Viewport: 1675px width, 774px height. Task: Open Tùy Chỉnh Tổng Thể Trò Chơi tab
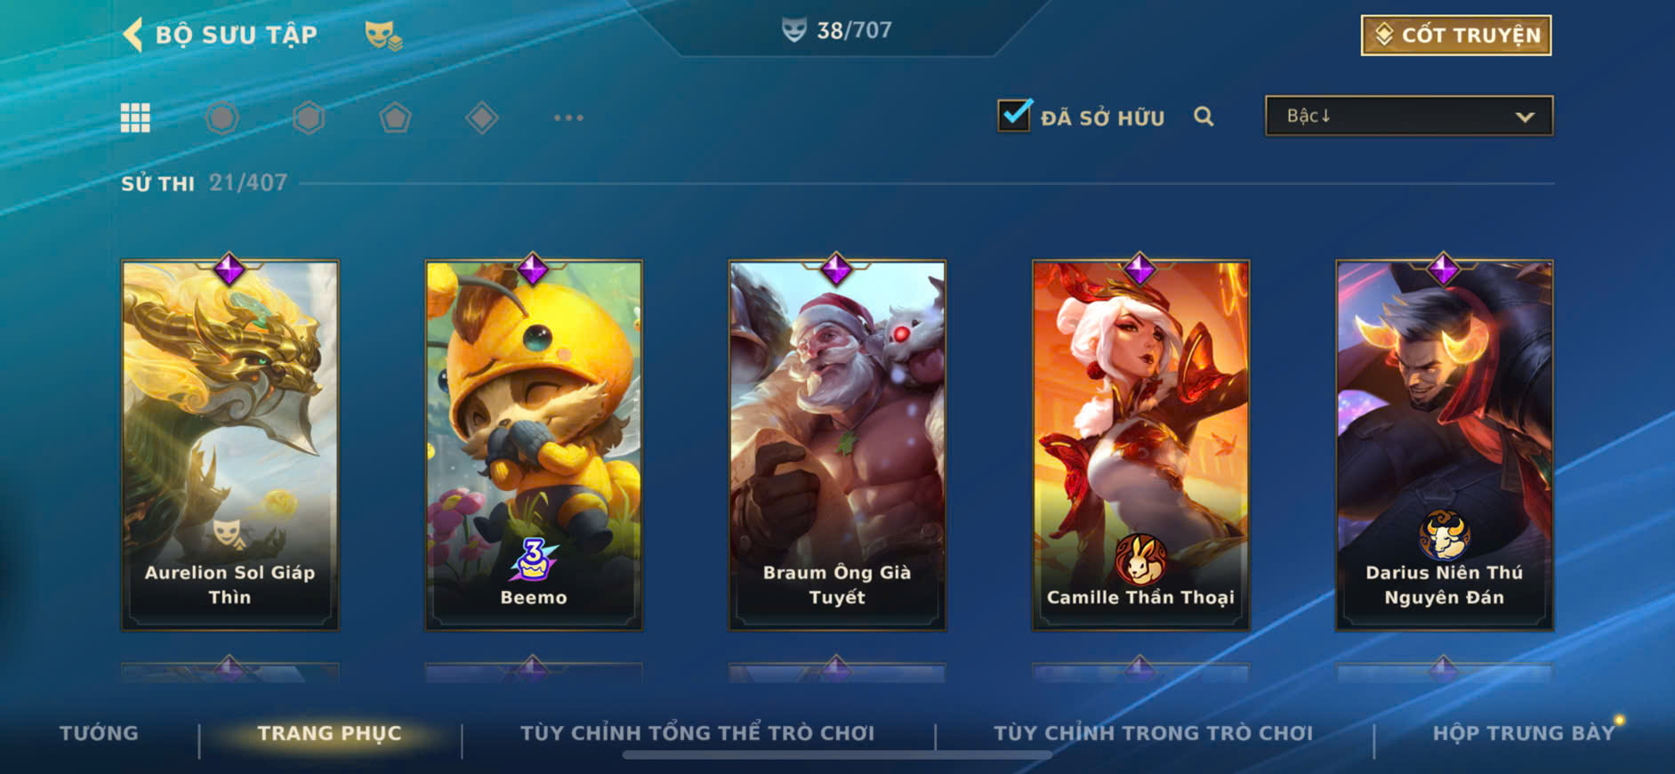click(697, 733)
